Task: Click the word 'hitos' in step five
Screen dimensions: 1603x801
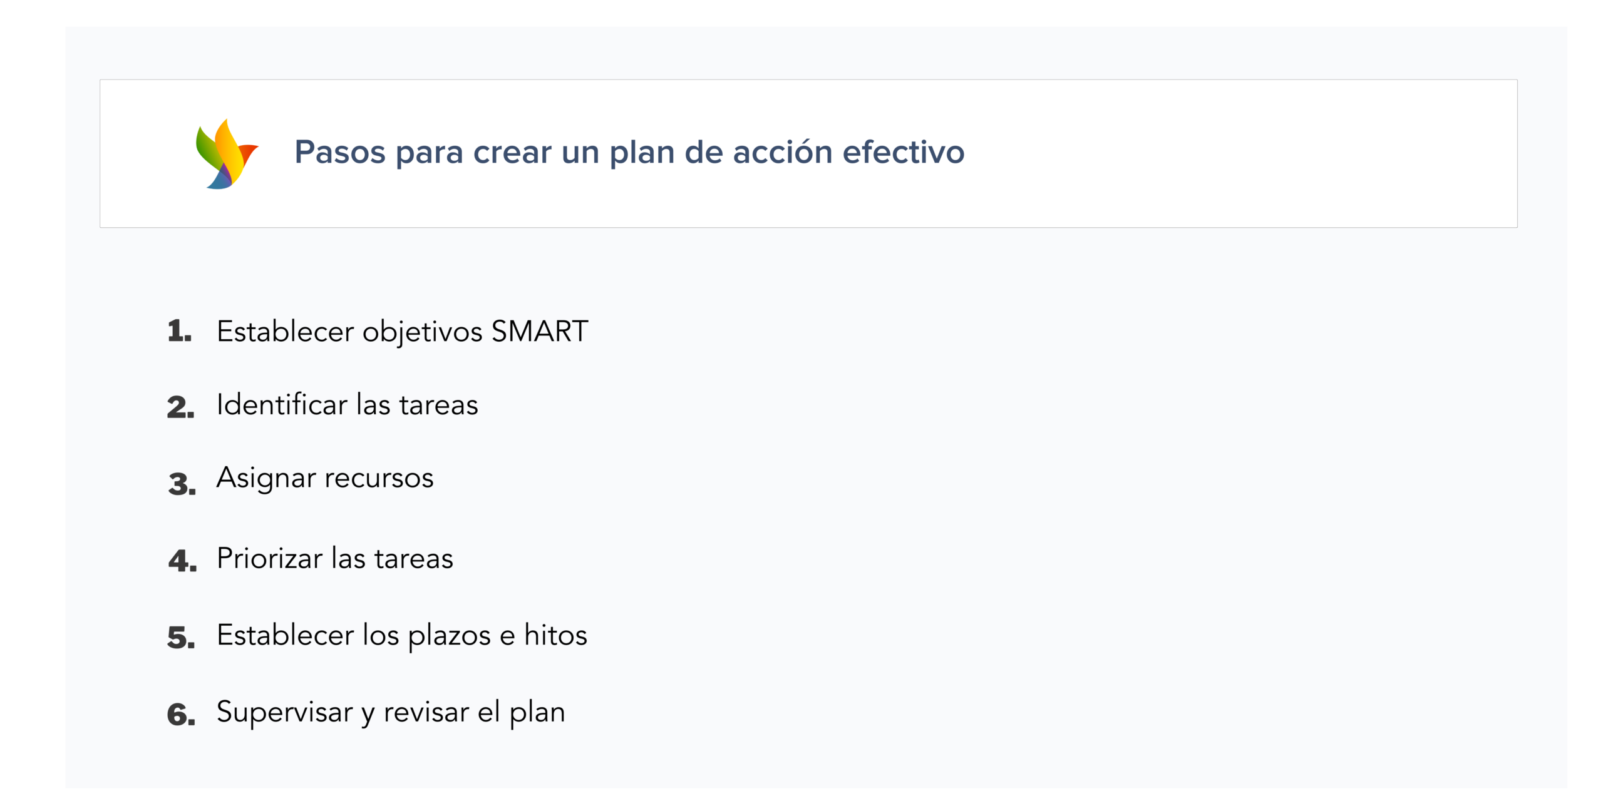Action: coord(555,635)
